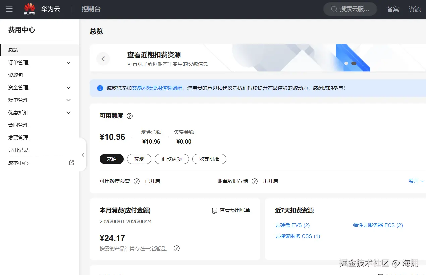Click the cloud service search input field
This screenshot has width=426, height=275.
352,9
